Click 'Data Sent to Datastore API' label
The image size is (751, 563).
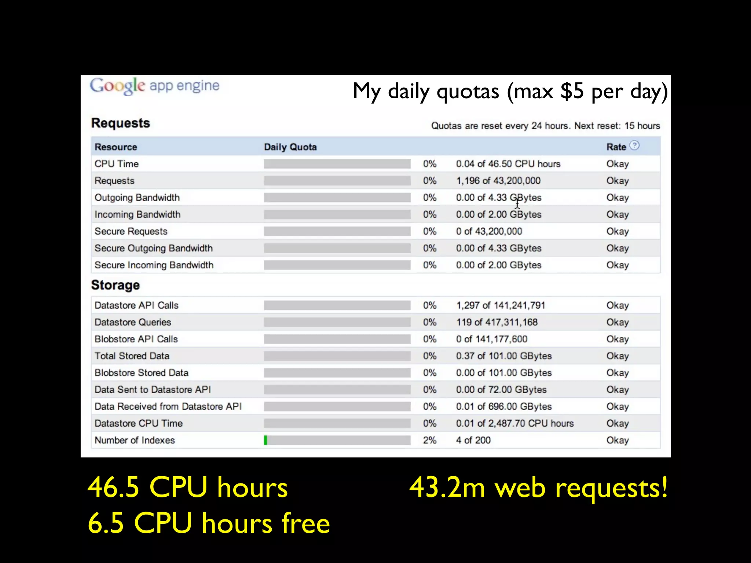tap(153, 390)
